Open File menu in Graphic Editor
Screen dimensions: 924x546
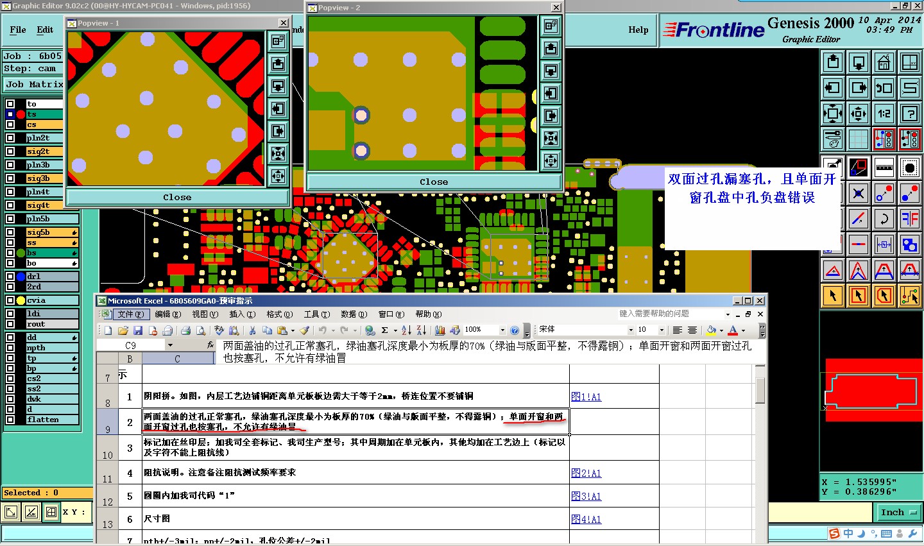18,30
